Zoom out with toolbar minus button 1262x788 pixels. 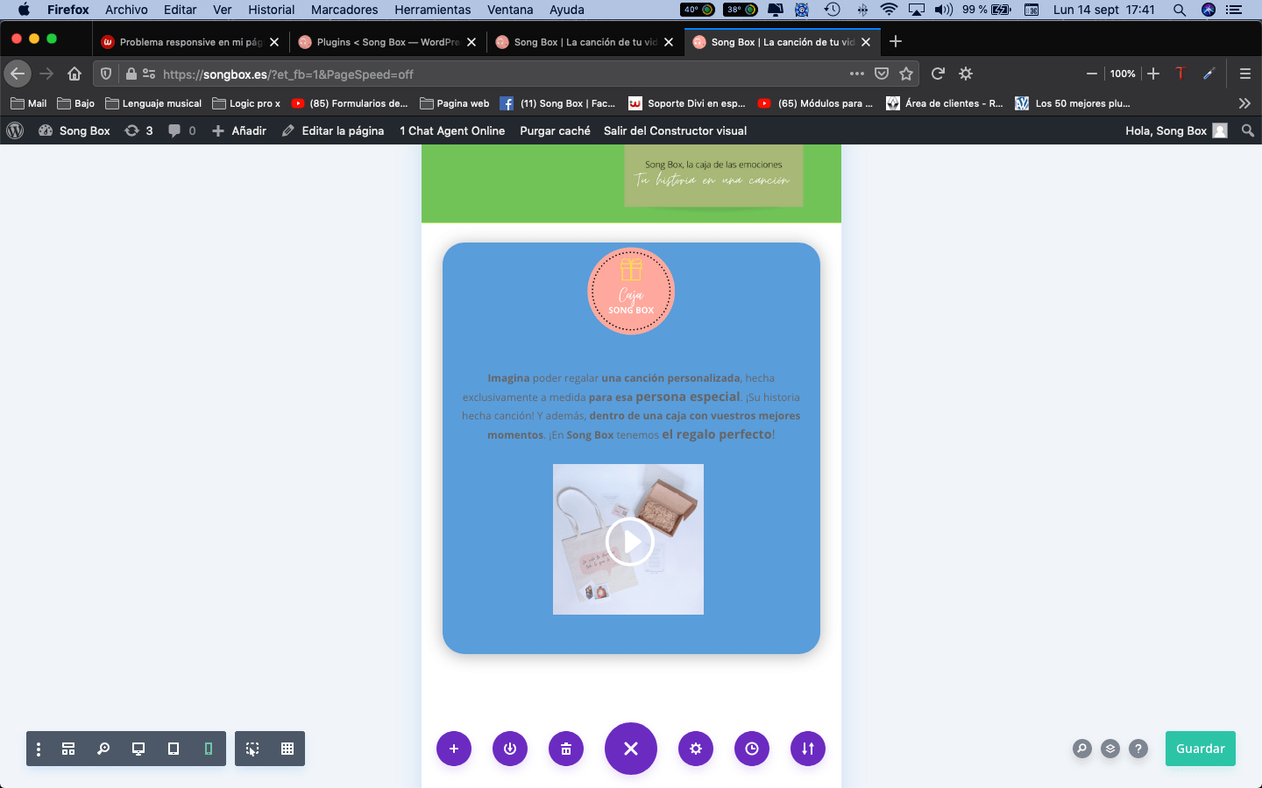pyautogui.click(x=1091, y=74)
